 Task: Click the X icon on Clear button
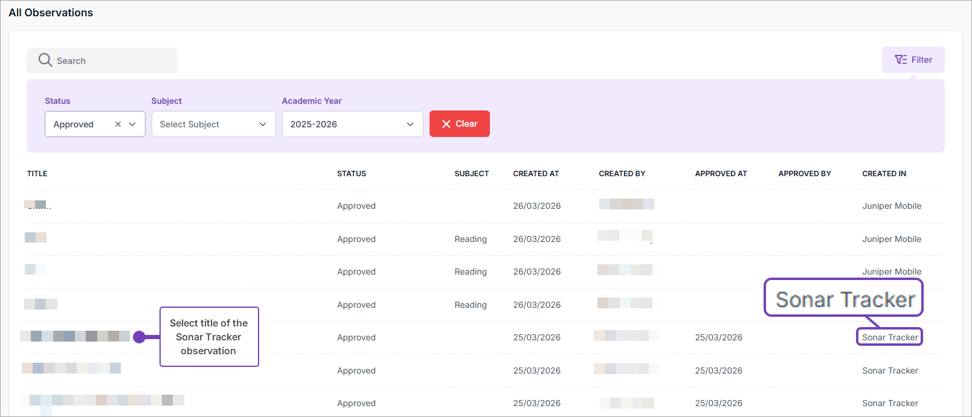pyautogui.click(x=446, y=124)
